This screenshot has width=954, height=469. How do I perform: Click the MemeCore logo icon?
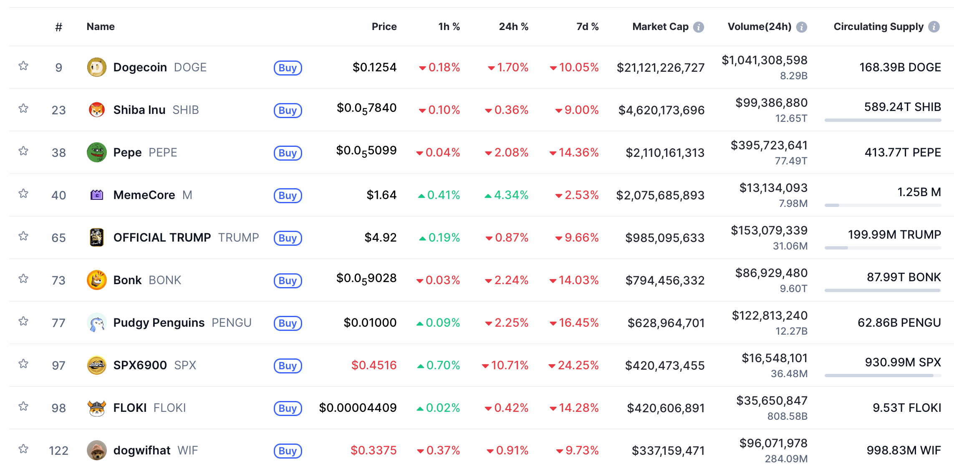click(96, 195)
